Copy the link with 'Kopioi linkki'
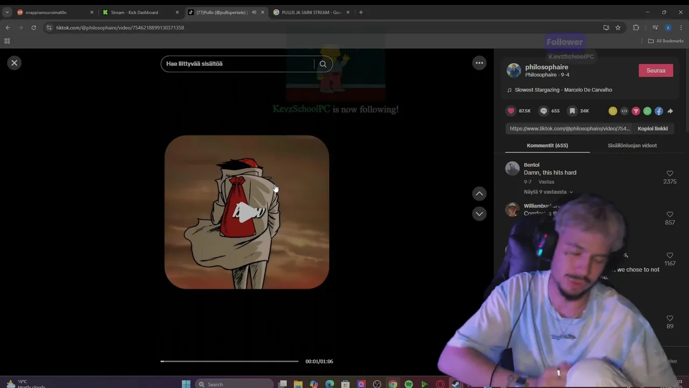 point(652,129)
